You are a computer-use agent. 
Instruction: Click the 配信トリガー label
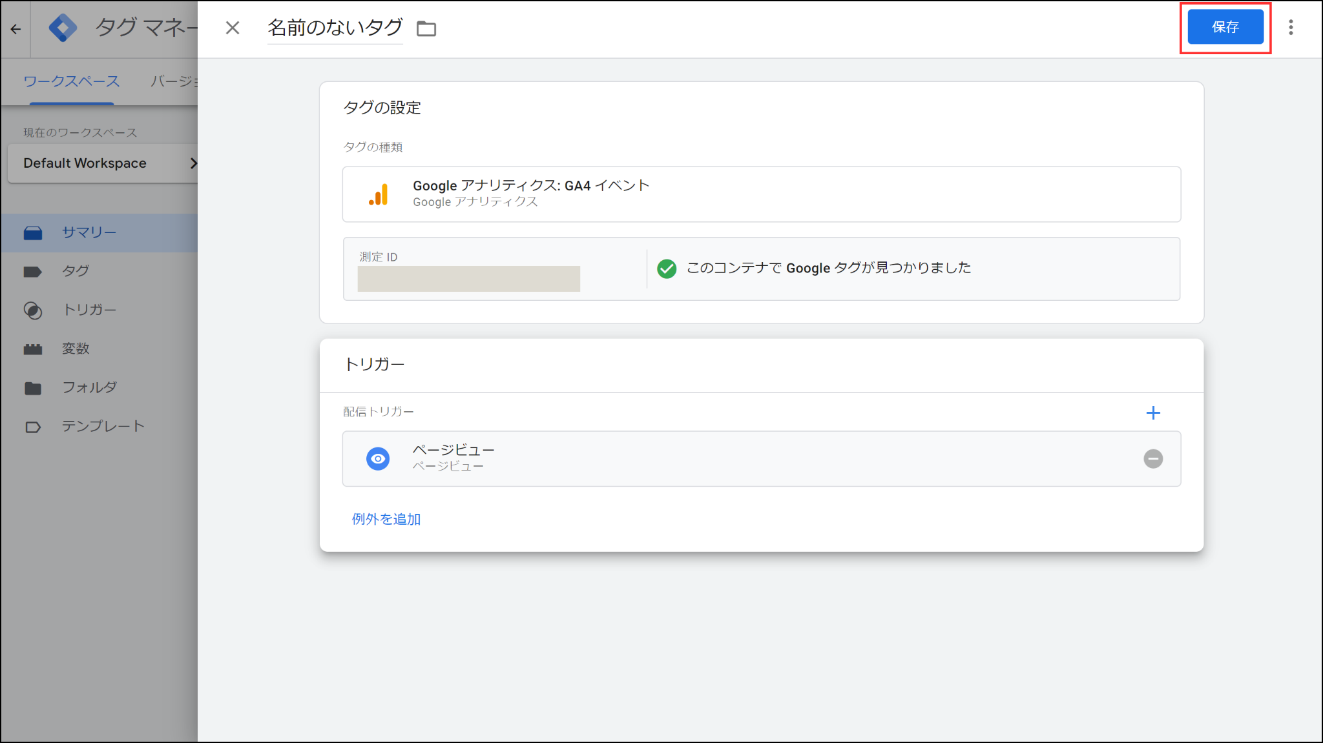tap(379, 412)
